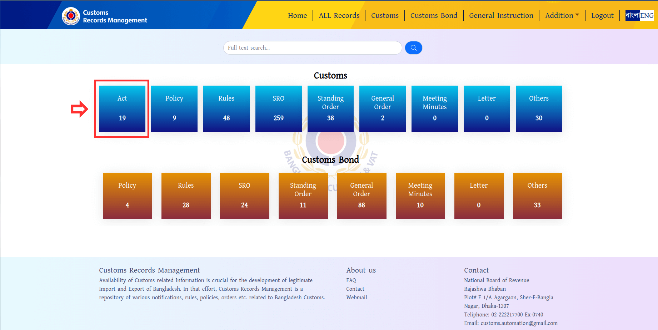Focus the Full text search field
Screen dimensions: 658x330
point(313,48)
